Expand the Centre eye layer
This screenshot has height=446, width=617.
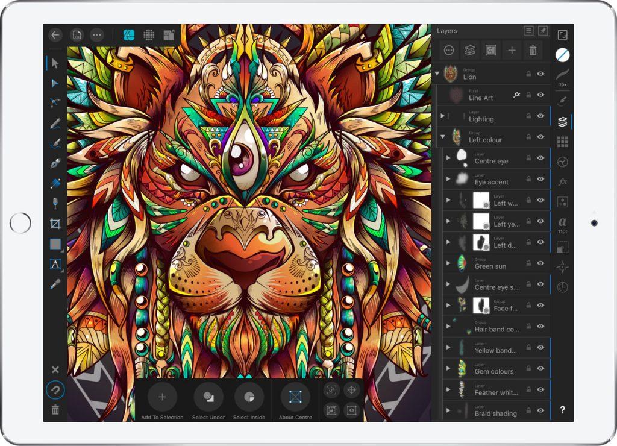[448, 158]
